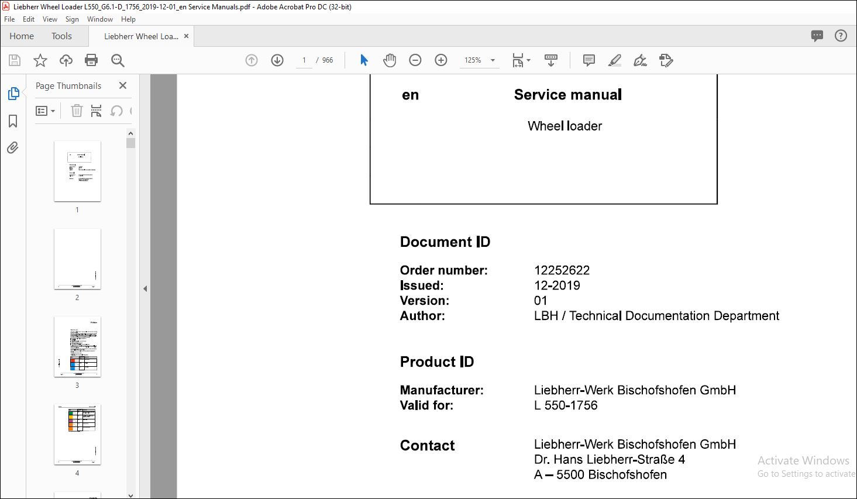Image resolution: width=857 pixels, height=499 pixels.
Task: Click the 'L 550-1756' value
Action: click(566, 405)
